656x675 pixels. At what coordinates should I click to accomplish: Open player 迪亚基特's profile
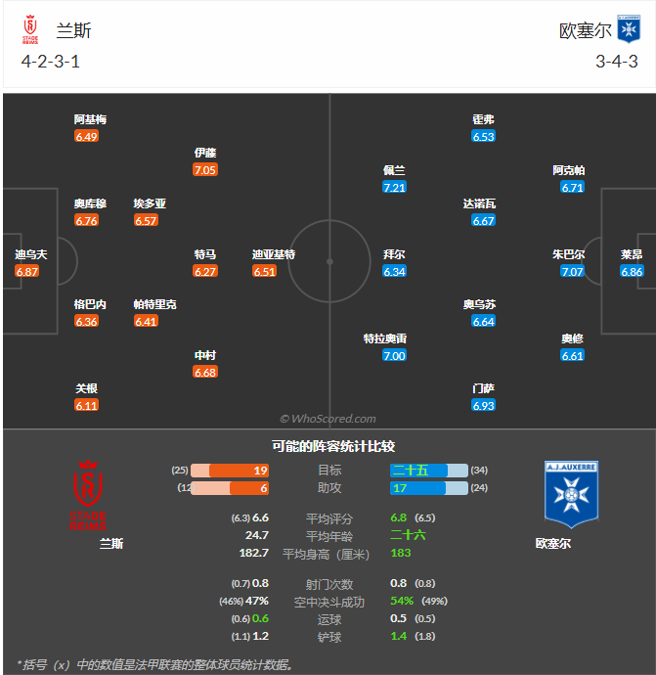[274, 254]
